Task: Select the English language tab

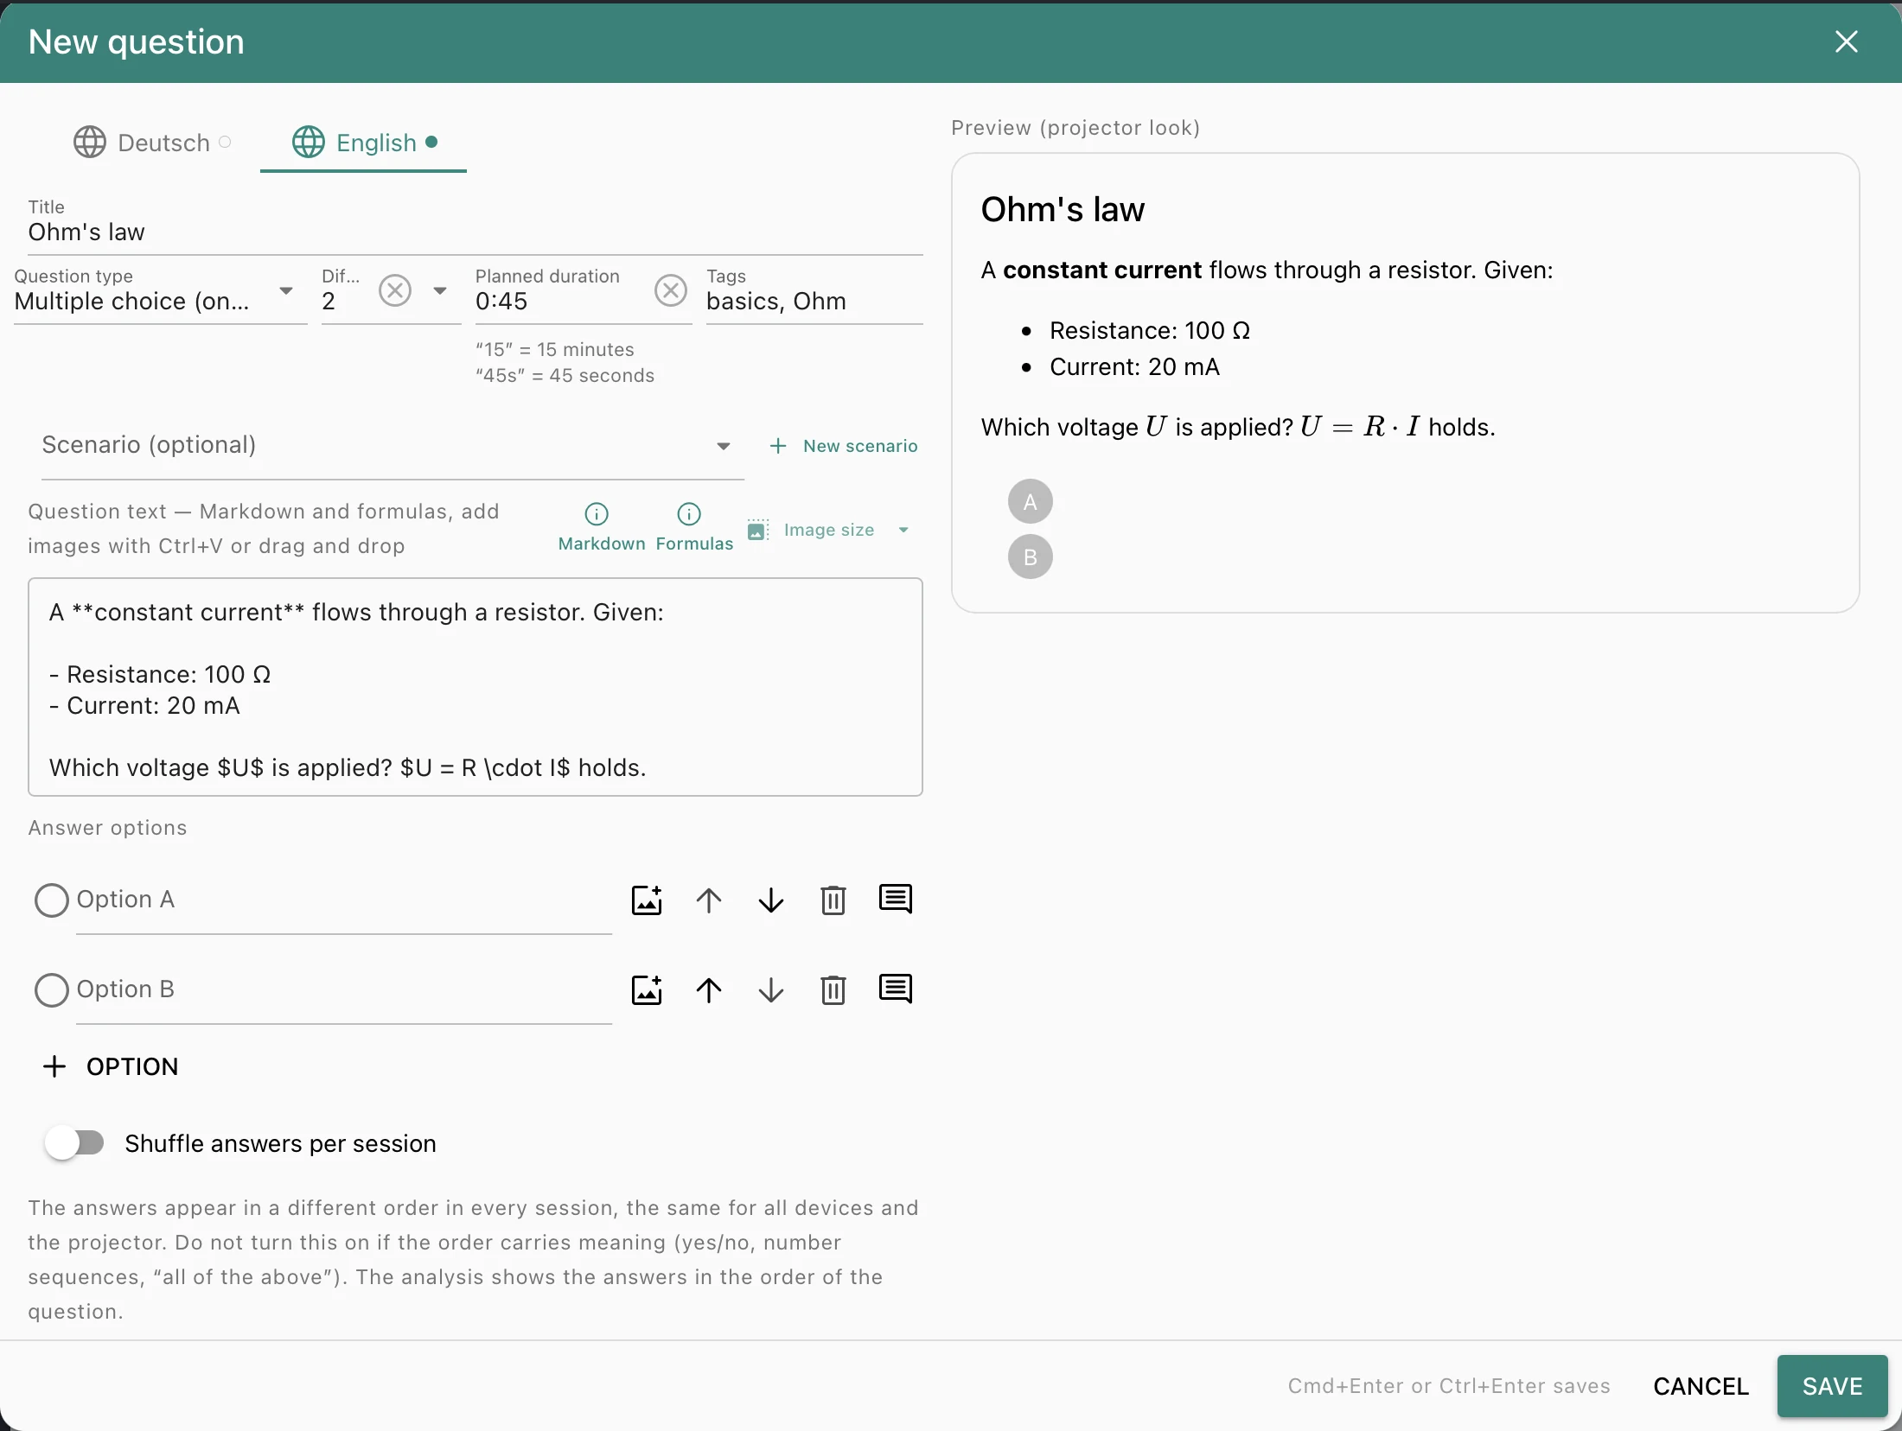Action: [364, 143]
